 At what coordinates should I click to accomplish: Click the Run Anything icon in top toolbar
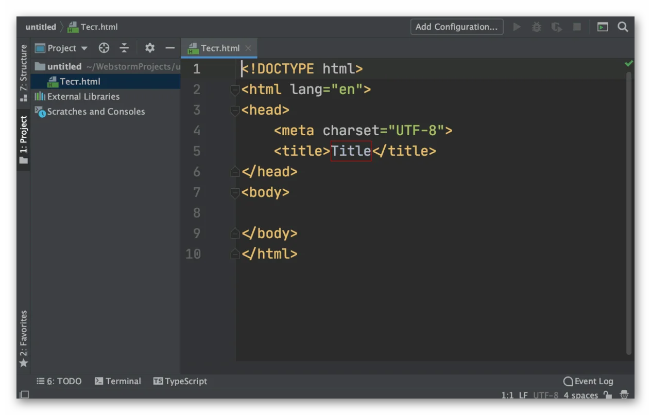pos(603,27)
